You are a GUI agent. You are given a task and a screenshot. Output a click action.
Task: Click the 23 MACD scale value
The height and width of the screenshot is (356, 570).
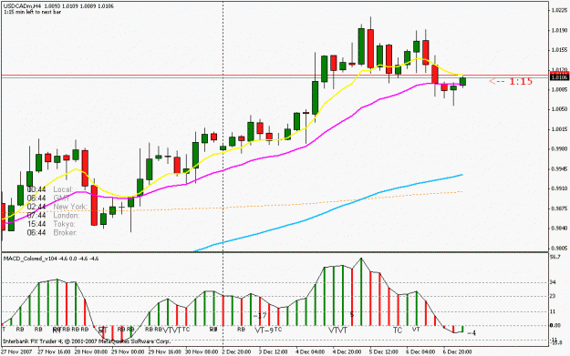click(553, 297)
